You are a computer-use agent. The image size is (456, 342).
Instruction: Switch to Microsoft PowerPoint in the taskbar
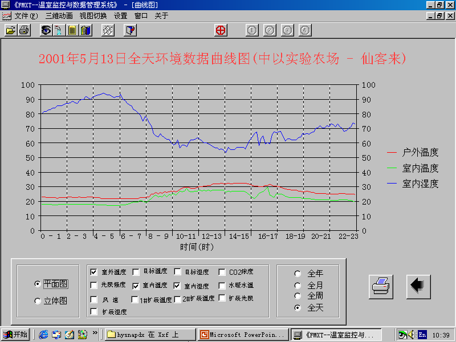click(x=242, y=335)
